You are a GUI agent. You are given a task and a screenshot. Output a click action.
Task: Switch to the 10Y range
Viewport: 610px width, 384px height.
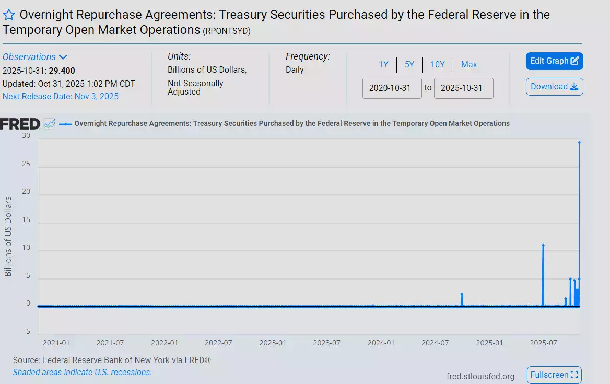click(438, 64)
